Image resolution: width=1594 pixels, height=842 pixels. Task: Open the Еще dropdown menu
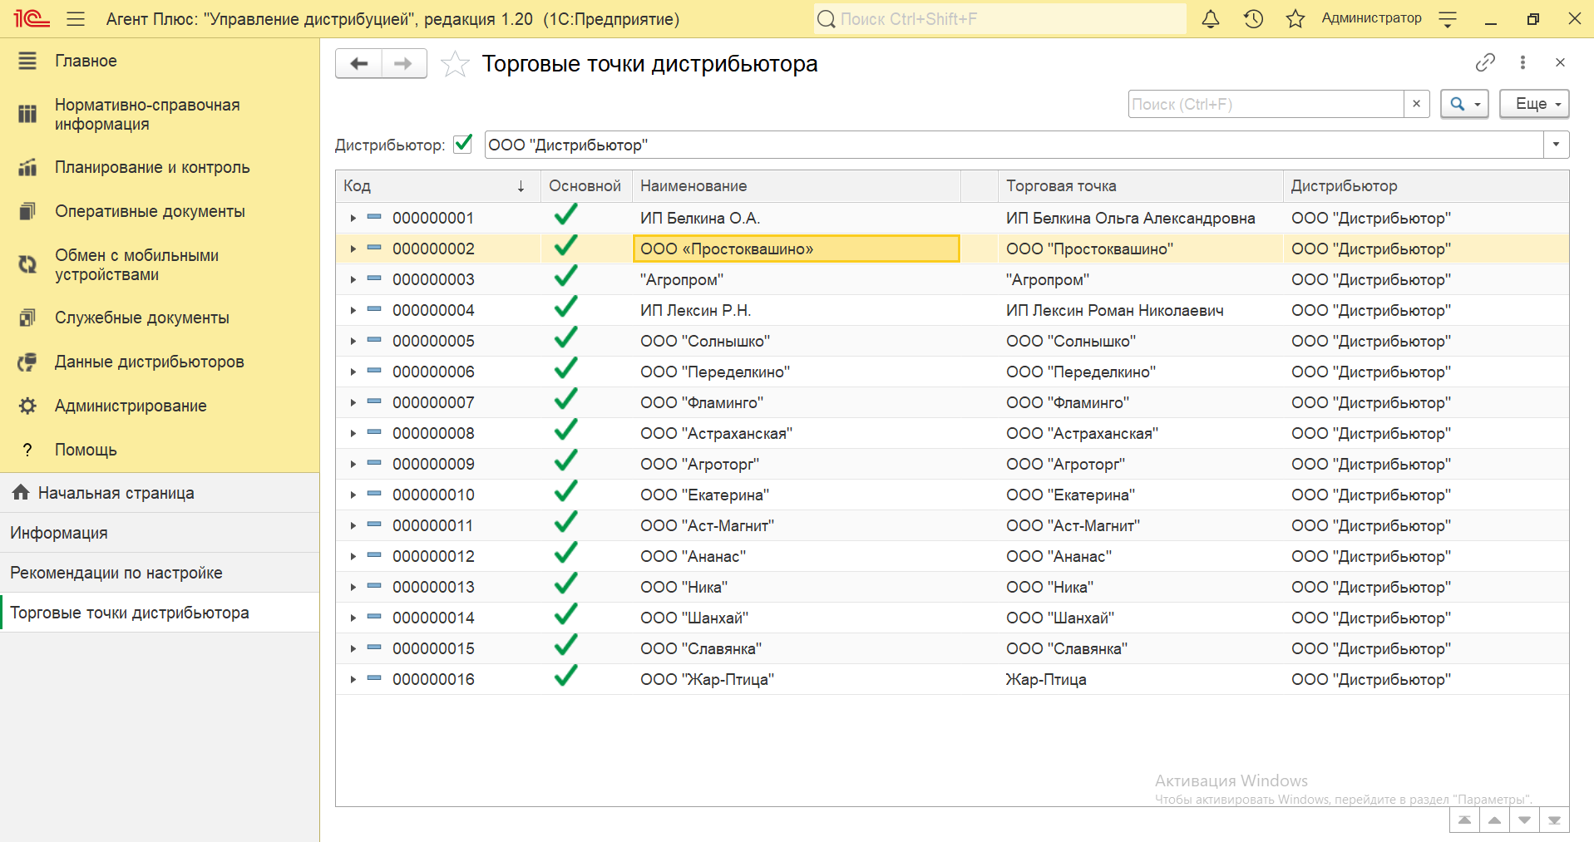1534,104
